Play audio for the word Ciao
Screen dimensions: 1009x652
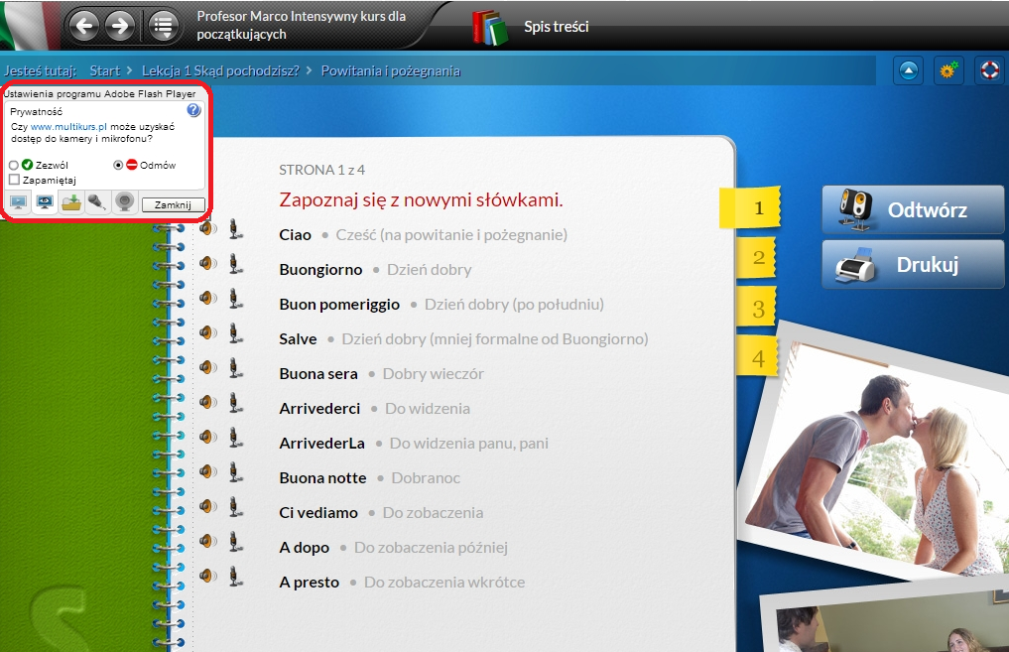click(x=207, y=229)
